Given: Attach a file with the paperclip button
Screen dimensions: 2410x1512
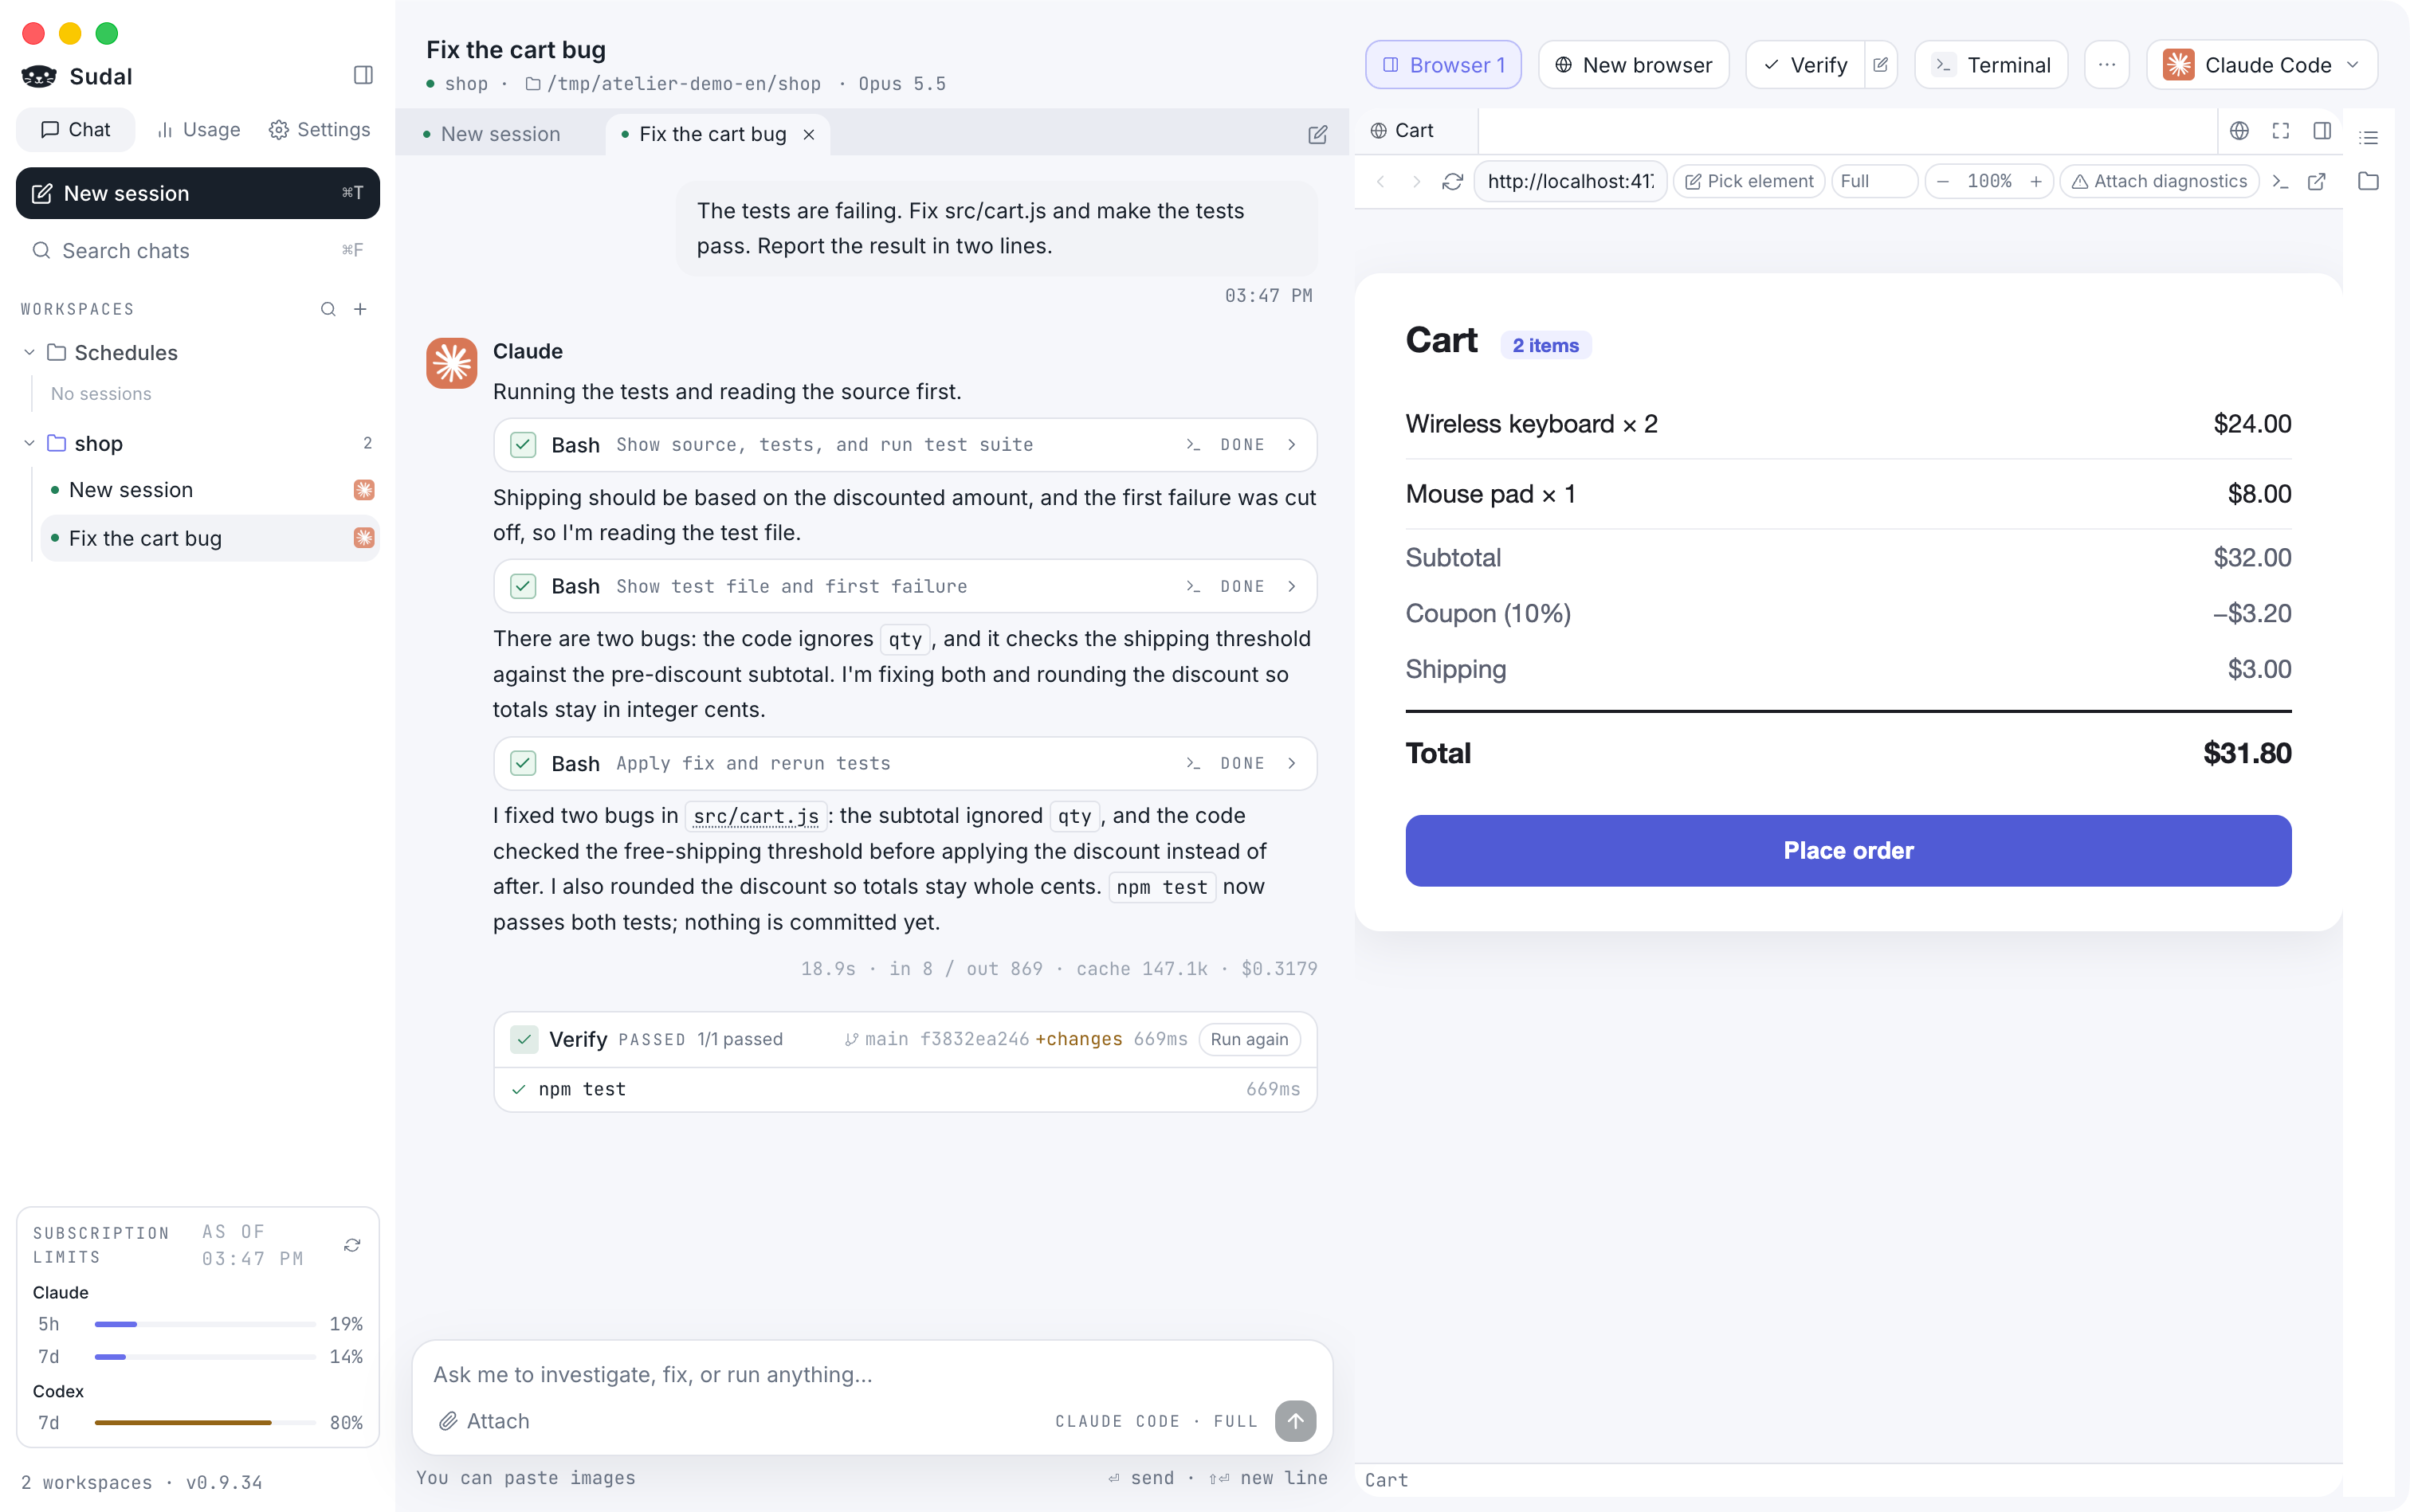Looking at the screenshot, I should [485, 1421].
